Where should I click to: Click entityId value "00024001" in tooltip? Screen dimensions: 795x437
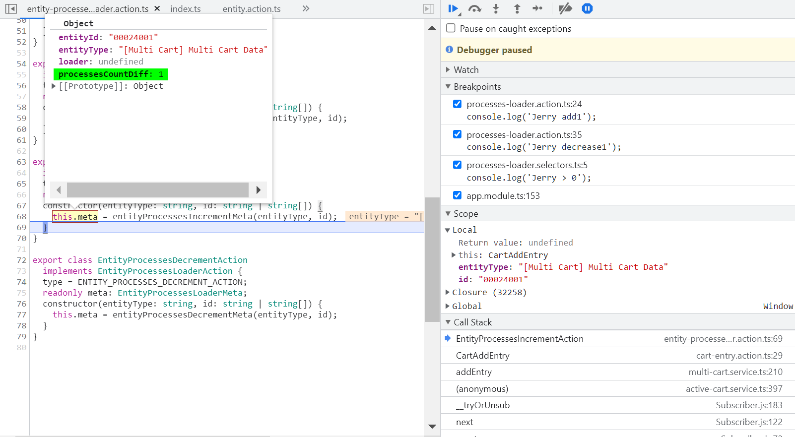133,38
